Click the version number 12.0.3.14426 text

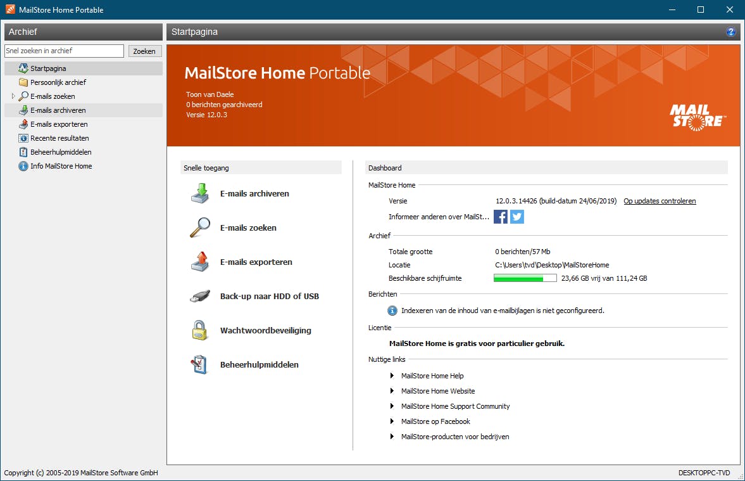pyautogui.click(x=516, y=201)
